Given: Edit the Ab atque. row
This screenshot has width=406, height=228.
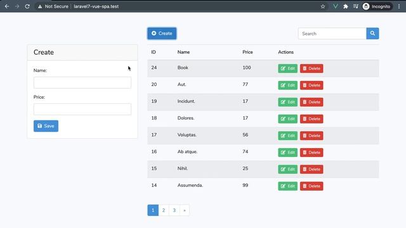Looking at the screenshot, I should pos(287,153).
